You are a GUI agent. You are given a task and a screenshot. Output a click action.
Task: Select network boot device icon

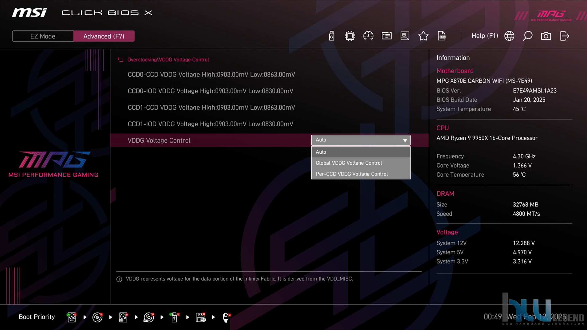click(x=226, y=317)
